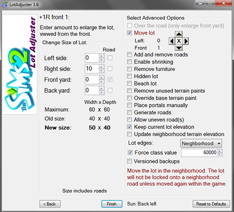Screen dimensions: 234x212
Task: Open the Lot edges Neighborhood dropdown
Action: point(201,143)
